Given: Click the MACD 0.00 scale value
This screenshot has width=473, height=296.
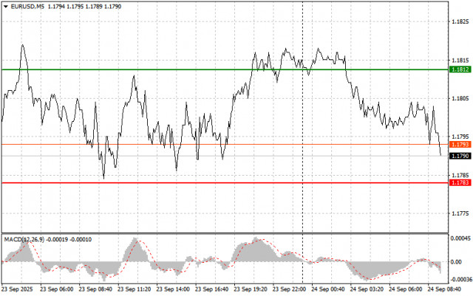Looking at the screenshot, I should coord(456,262).
